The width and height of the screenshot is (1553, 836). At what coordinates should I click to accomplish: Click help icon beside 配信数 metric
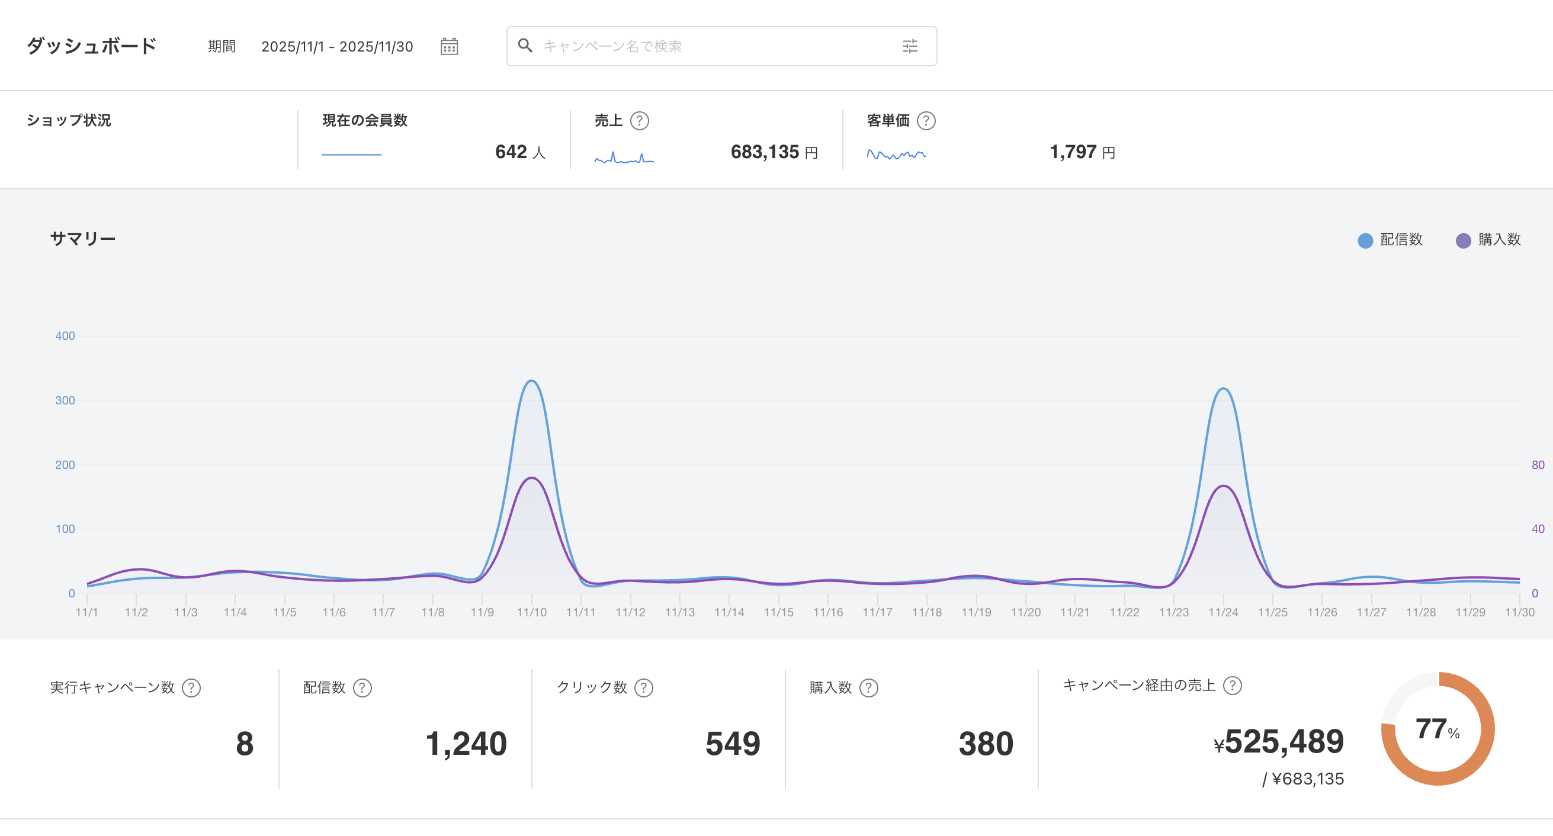point(362,688)
